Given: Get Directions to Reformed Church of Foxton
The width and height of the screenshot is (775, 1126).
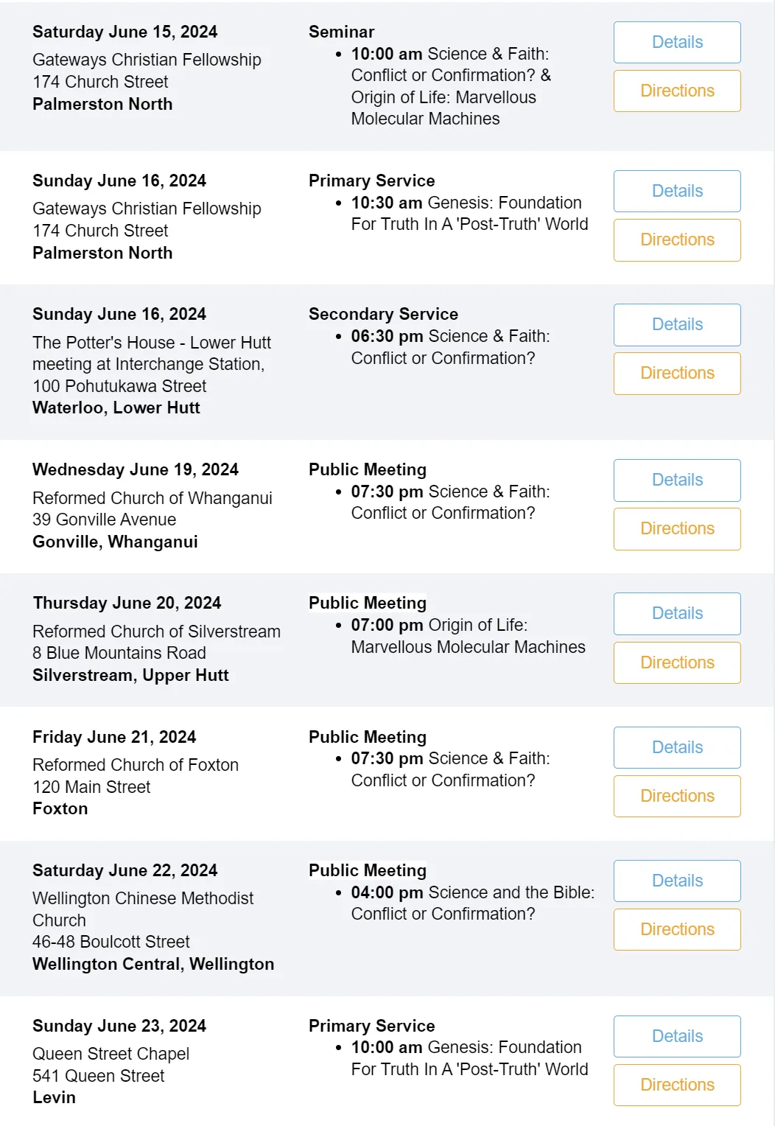Looking at the screenshot, I should (677, 796).
